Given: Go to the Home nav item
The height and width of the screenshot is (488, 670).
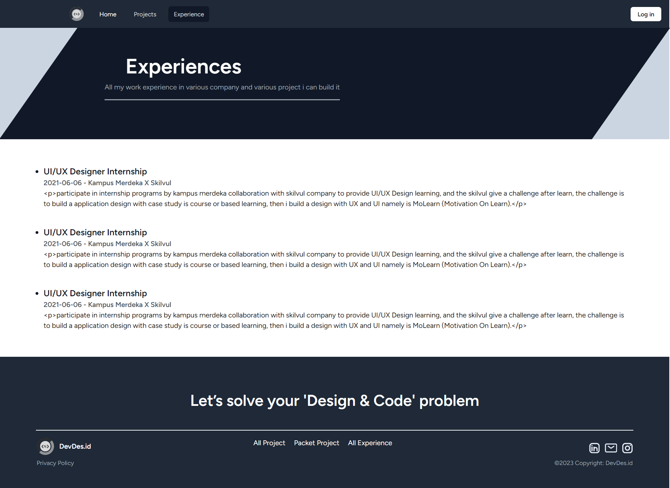Looking at the screenshot, I should pyautogui.click(x=108, y=14).
